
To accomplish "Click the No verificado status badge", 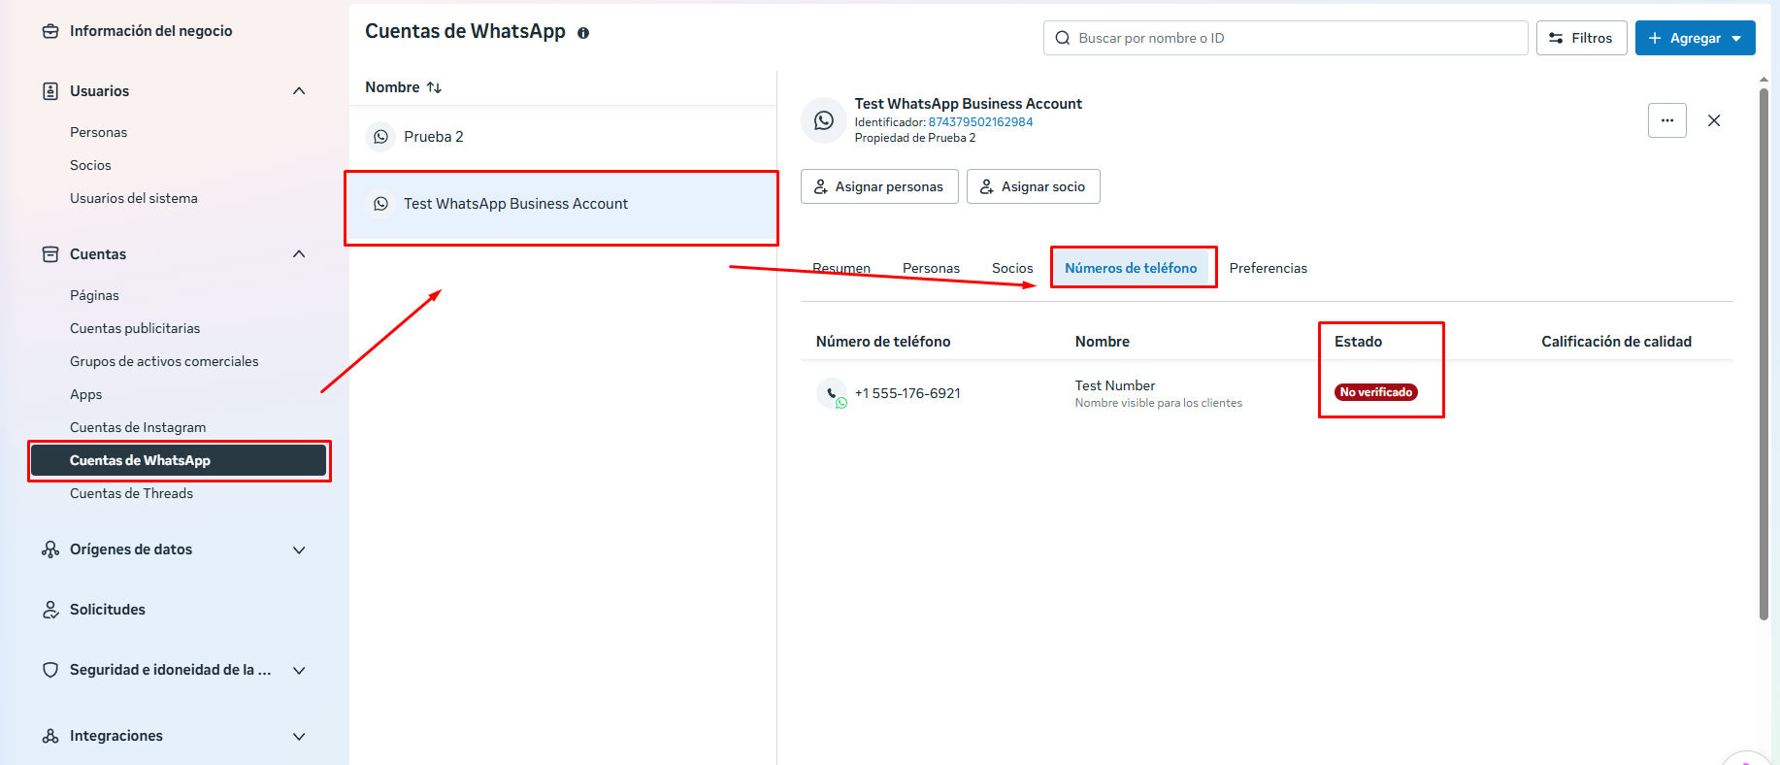I will (x=1376, y=392).
